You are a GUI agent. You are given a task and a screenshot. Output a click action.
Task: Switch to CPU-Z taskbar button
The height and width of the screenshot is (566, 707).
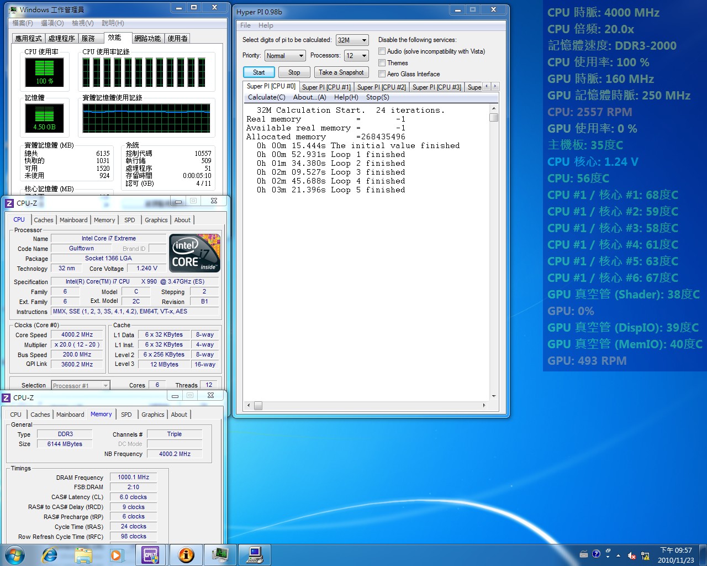tap(150, 554)
